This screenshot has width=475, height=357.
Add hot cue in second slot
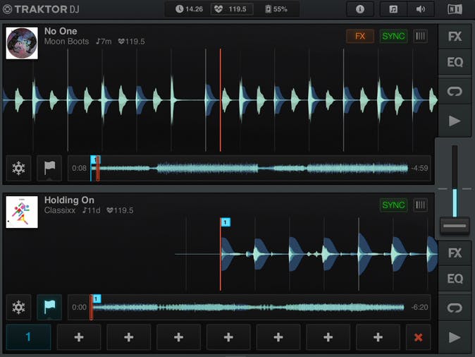click(79, 337)
